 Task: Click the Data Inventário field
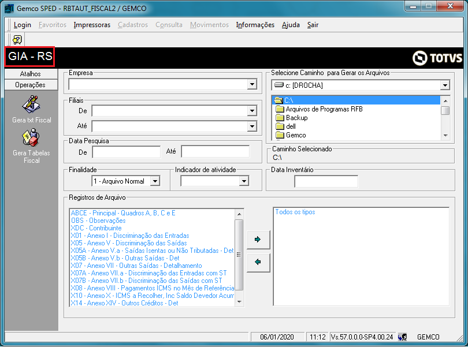click(326, 181)
